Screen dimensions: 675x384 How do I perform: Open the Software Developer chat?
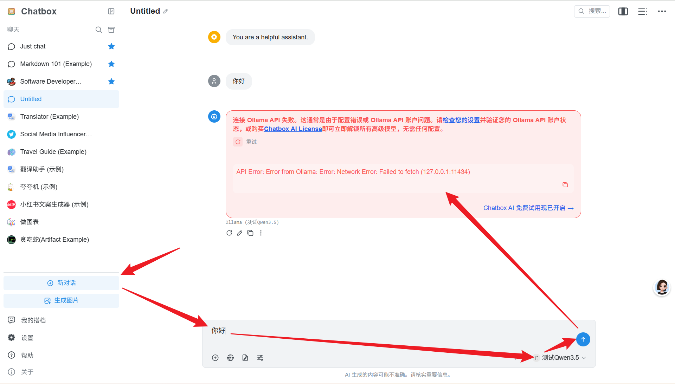point(61,82)
